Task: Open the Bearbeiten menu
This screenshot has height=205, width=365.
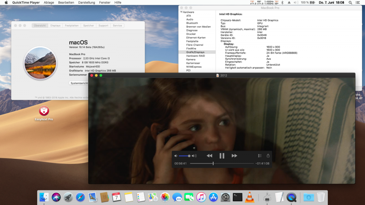Action: point(66,3)
